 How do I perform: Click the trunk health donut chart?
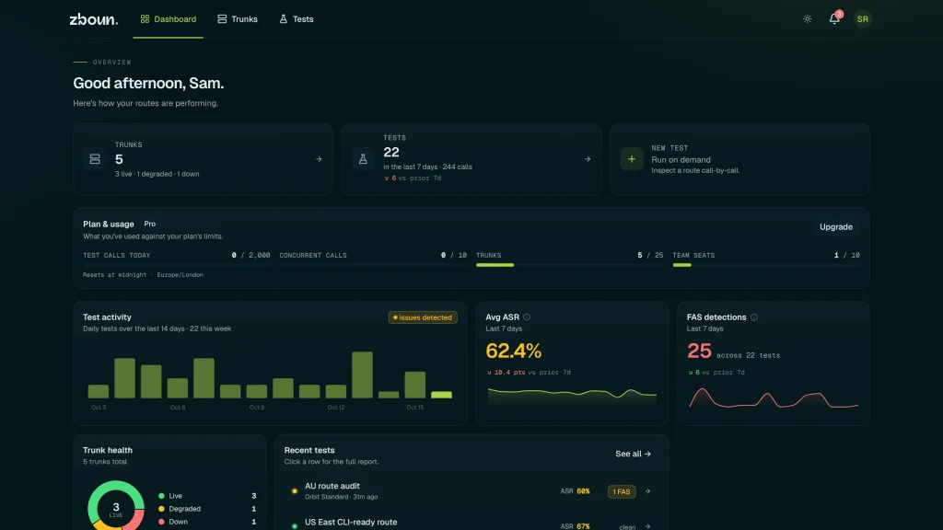116,505
